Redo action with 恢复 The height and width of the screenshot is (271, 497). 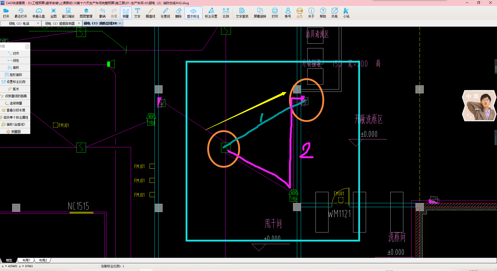point(114,13)
